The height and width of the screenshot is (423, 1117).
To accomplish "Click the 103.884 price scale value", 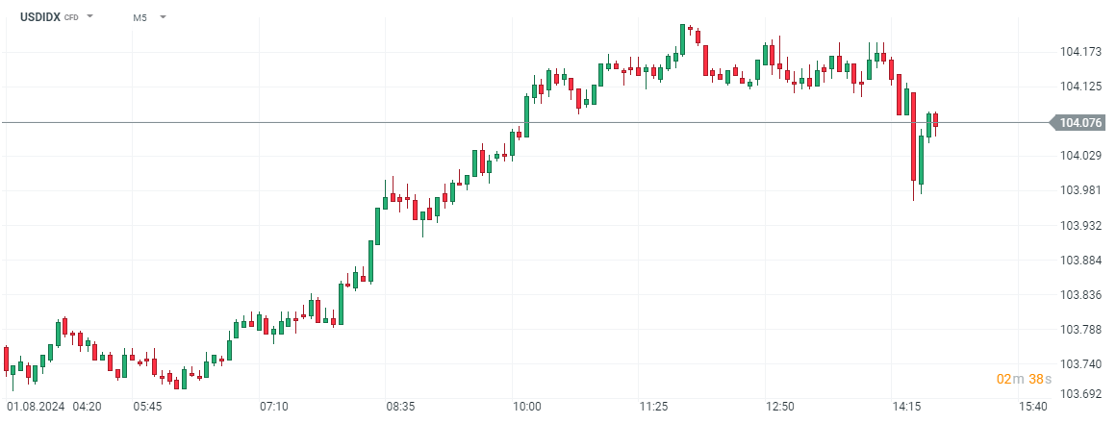I will point(1079,261).
